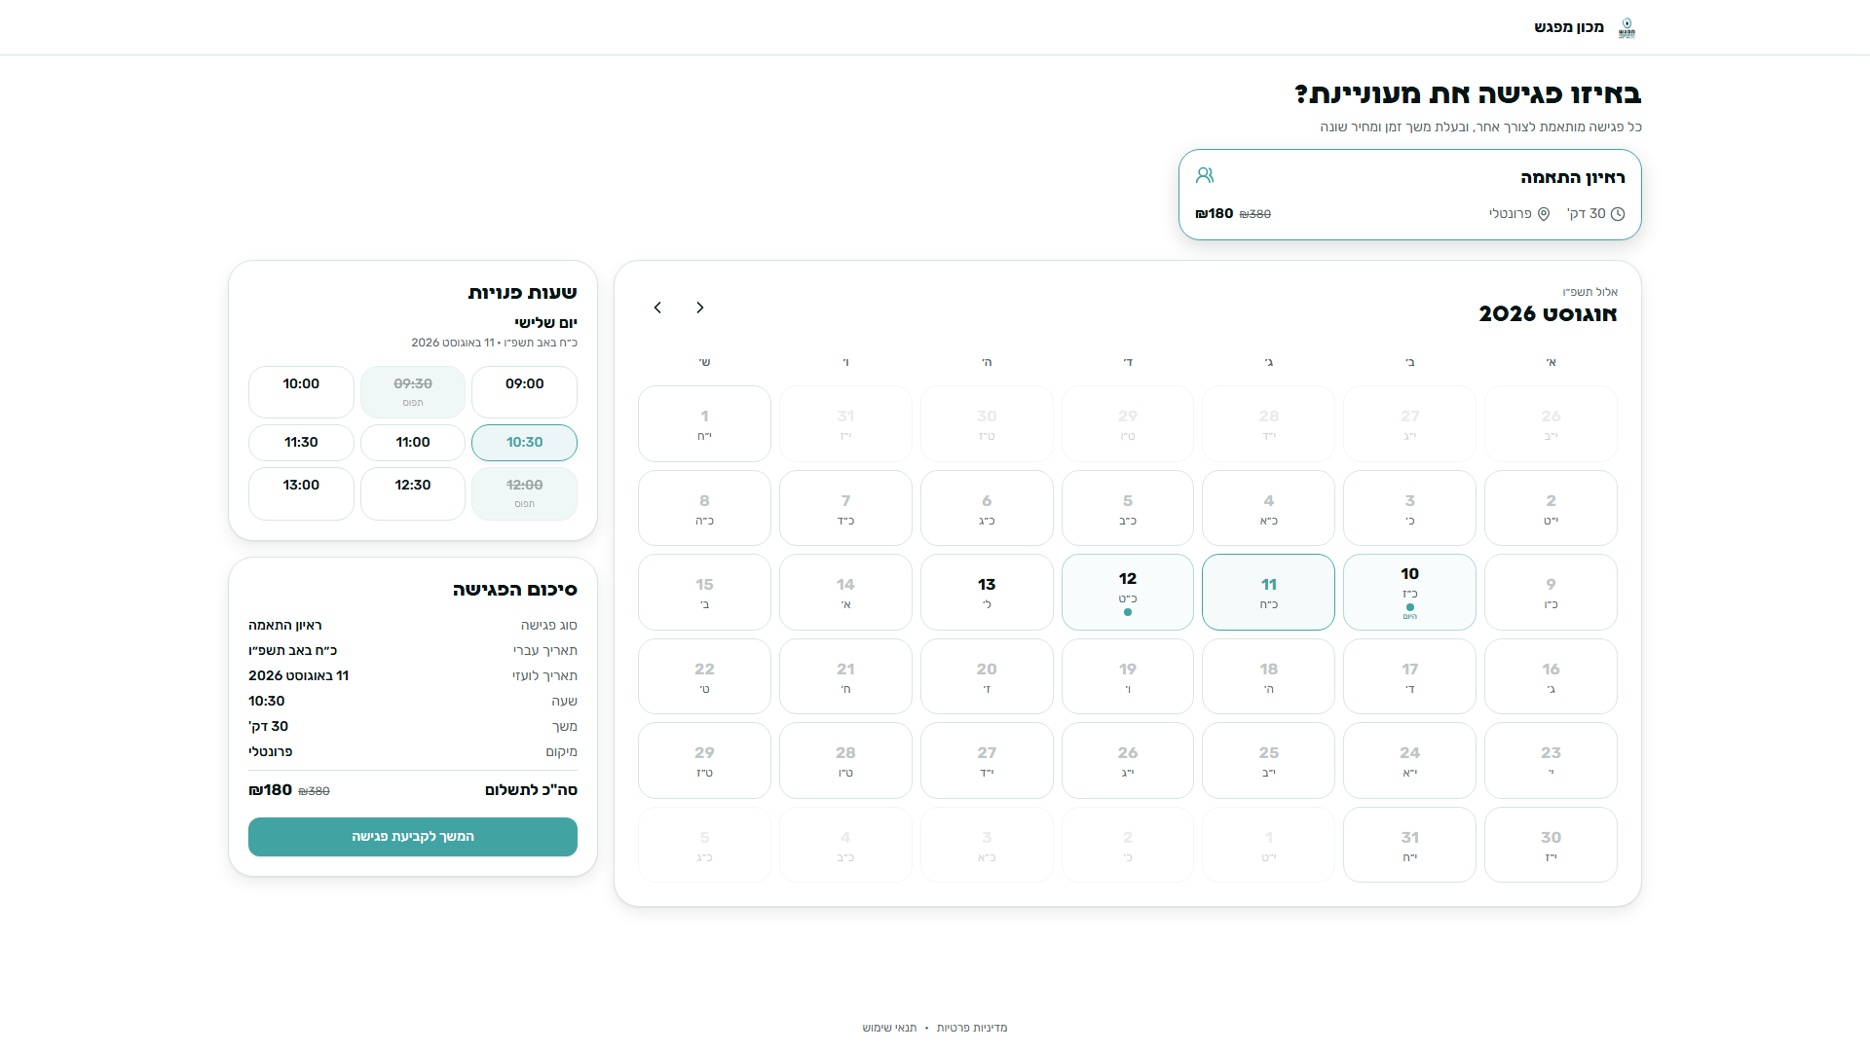Open the תנאי שימוש link

[x=889, y=1028]
